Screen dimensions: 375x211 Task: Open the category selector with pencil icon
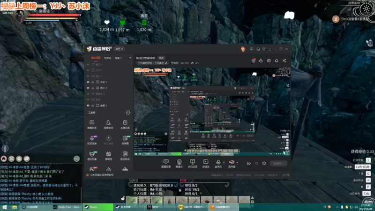152,63
